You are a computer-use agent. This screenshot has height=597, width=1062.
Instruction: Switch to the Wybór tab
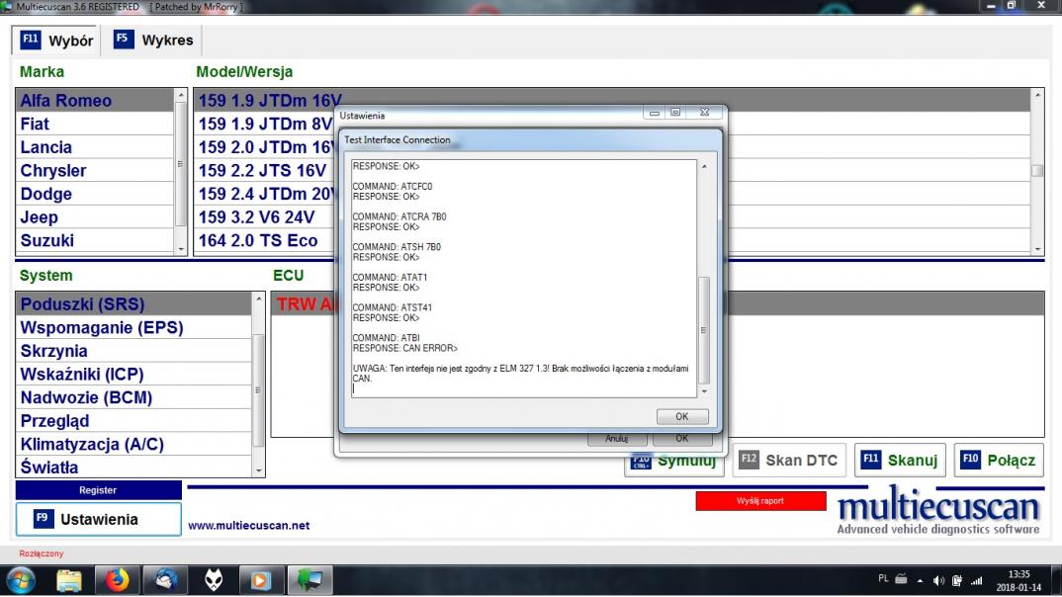[x=56, y=41]
